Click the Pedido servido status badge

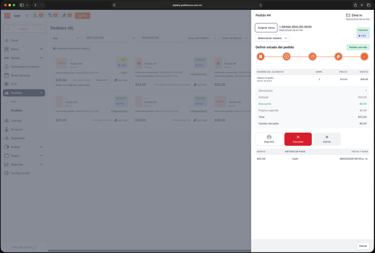pyautogui.click(x=358, y=47)
